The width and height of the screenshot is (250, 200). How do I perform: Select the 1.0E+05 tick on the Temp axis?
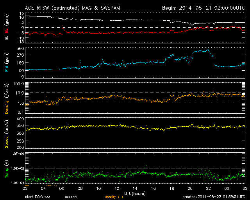tap(18, 168)
